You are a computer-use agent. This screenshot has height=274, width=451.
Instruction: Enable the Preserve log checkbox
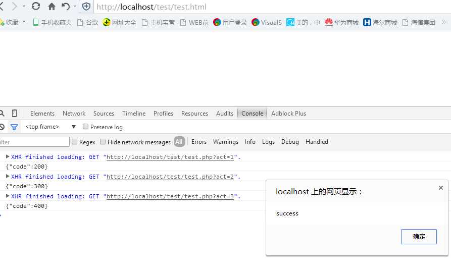coord(85,127)
